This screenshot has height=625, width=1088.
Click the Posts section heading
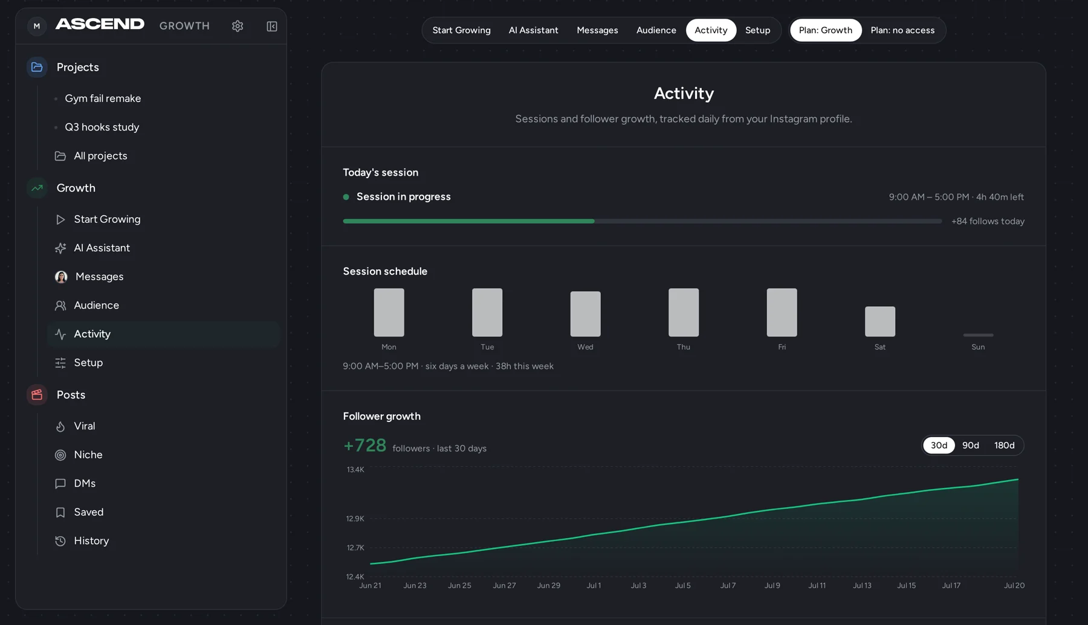coord(71,395)
